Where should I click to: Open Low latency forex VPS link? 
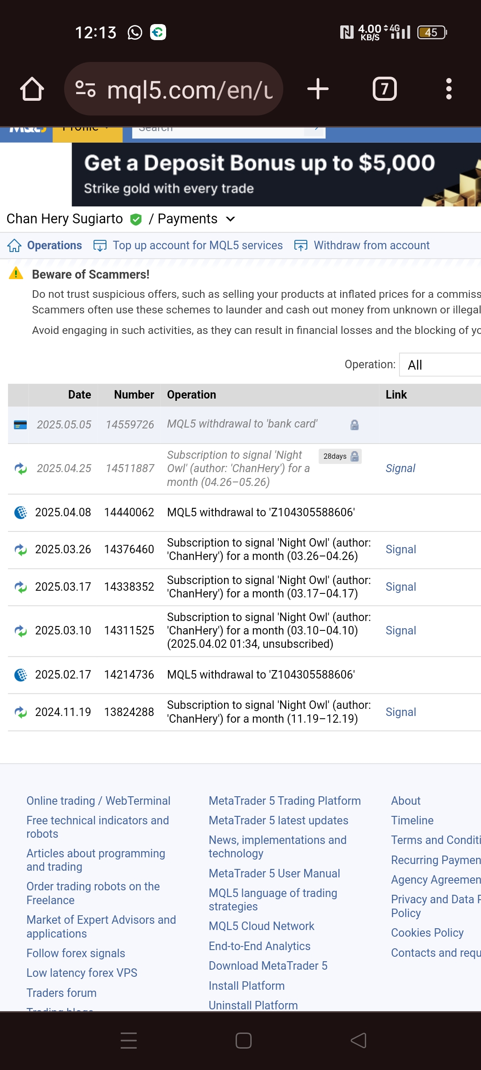(82, 973)
